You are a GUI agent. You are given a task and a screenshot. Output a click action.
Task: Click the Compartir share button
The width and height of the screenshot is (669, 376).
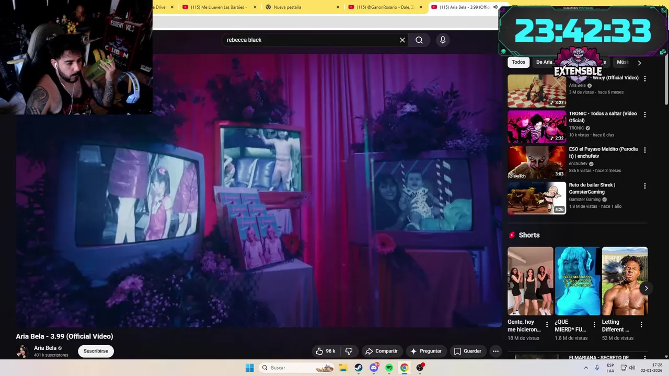[382, 351]
